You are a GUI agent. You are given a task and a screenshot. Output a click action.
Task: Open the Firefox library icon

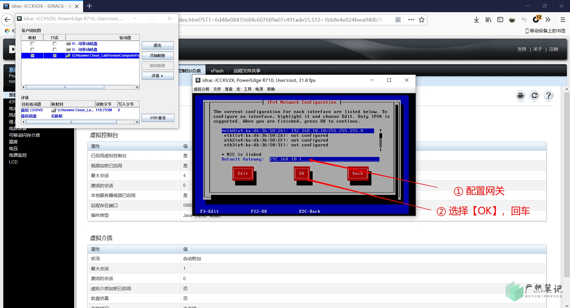[x=488, y=20]
